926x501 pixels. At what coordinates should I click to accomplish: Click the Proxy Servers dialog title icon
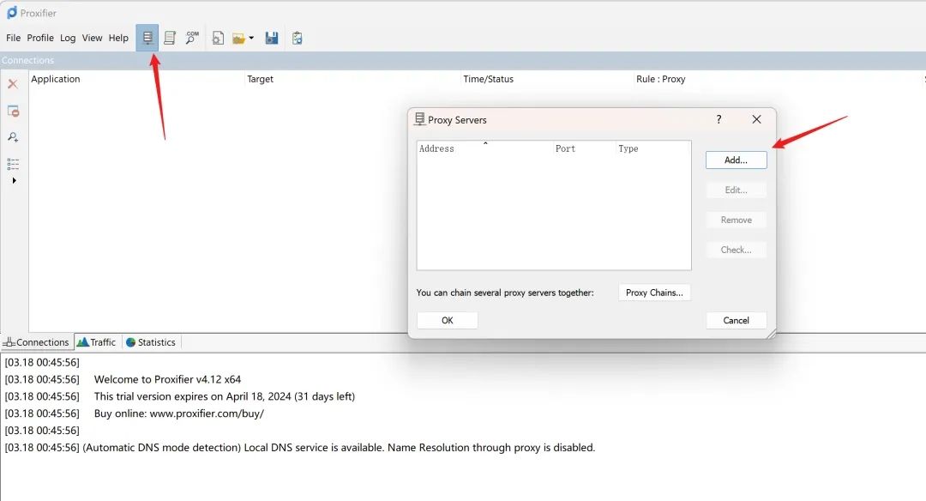coord(419,119)
